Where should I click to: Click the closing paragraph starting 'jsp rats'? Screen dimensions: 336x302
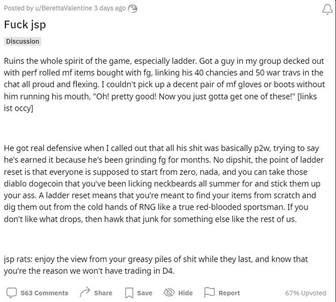point(156,265)
